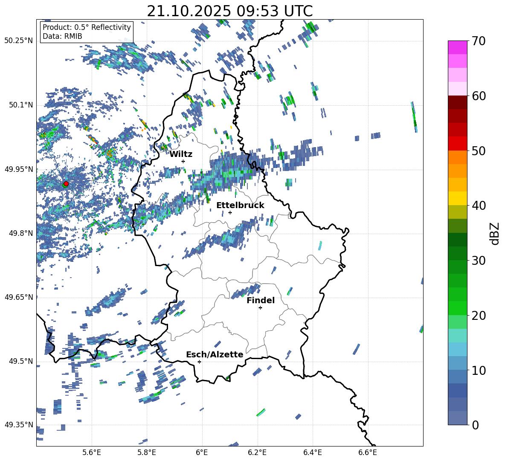Click the 10 tick on the colorbar

[479, 370]
